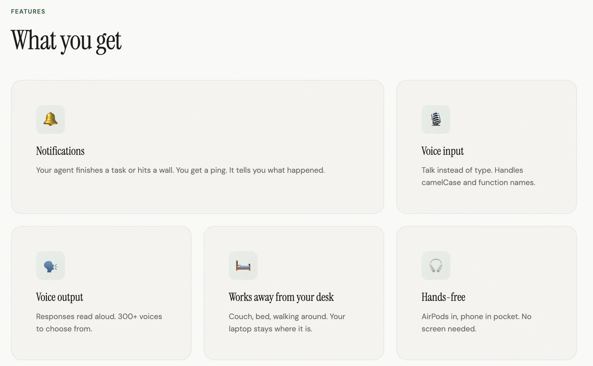Select the FEATURES section label
The width and height of the screenshot is (593, 366).
click(x=28, y=11)
